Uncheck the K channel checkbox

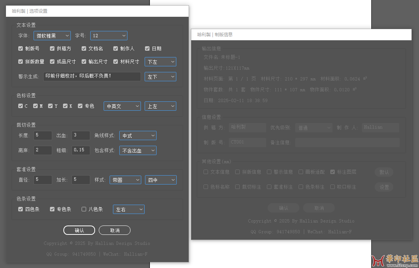click(66, 106)
